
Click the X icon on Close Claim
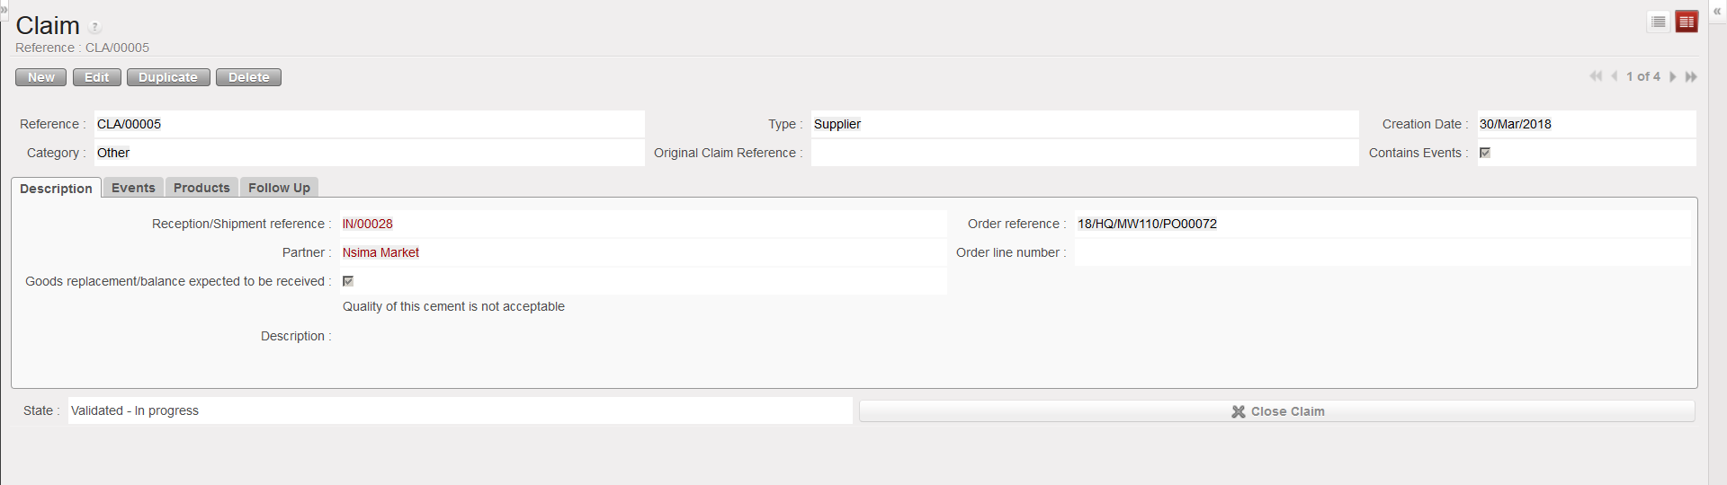click(x=1239, y=411)
